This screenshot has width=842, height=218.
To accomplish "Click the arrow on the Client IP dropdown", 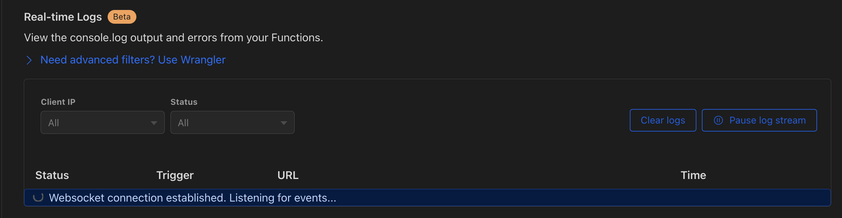I will click(154, 123).
